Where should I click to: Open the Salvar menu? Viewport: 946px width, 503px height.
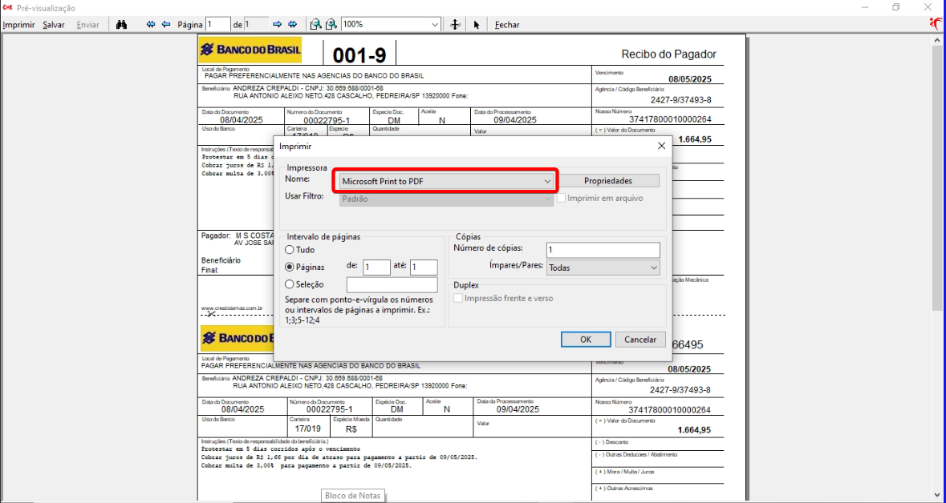point(54,25)
